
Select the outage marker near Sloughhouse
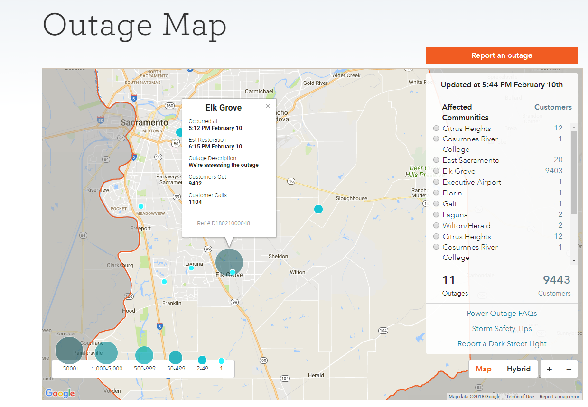(x=318, y=209)
